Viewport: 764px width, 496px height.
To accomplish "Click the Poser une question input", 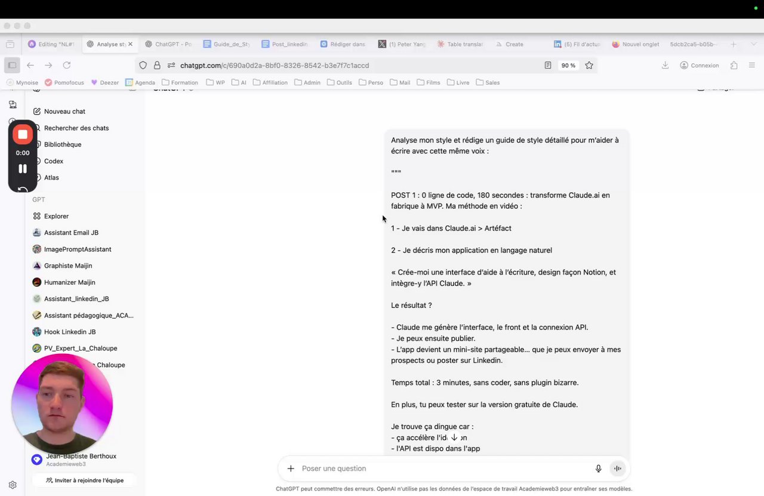I will 445,469.
